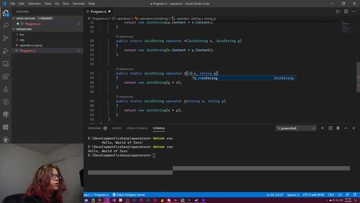Click Select Postgres Server in status bar
The height and width of the screenshot is (203, 360).
(x=129, y=195)
